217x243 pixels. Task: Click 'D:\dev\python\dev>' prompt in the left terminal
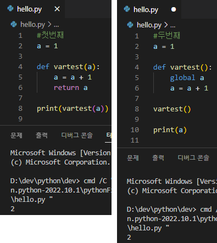click(x=45, y=181)
